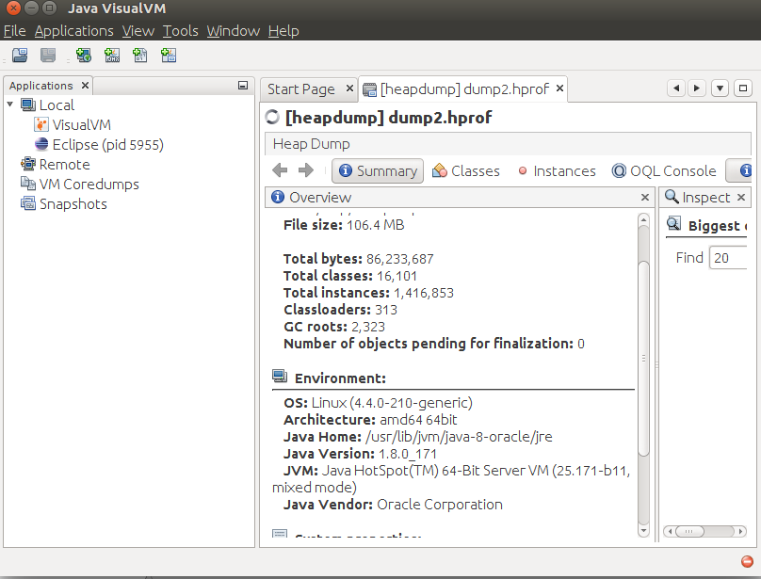The image size is (761, 579).
Task: Select the Remote tree node
Action: pos(65,165)
